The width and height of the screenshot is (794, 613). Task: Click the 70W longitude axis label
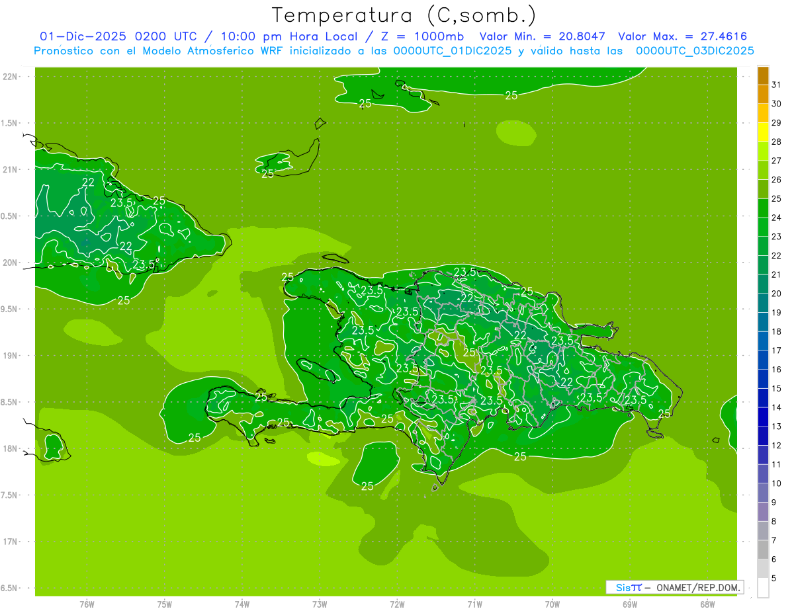click(x=552, y=604)
